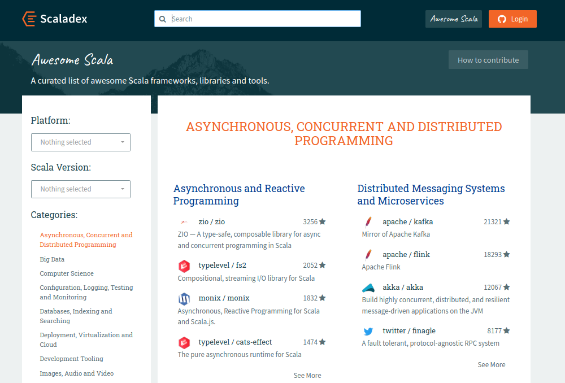
Task: Click the 'Mirror of Apache Kafka' description
Action: 395,234
